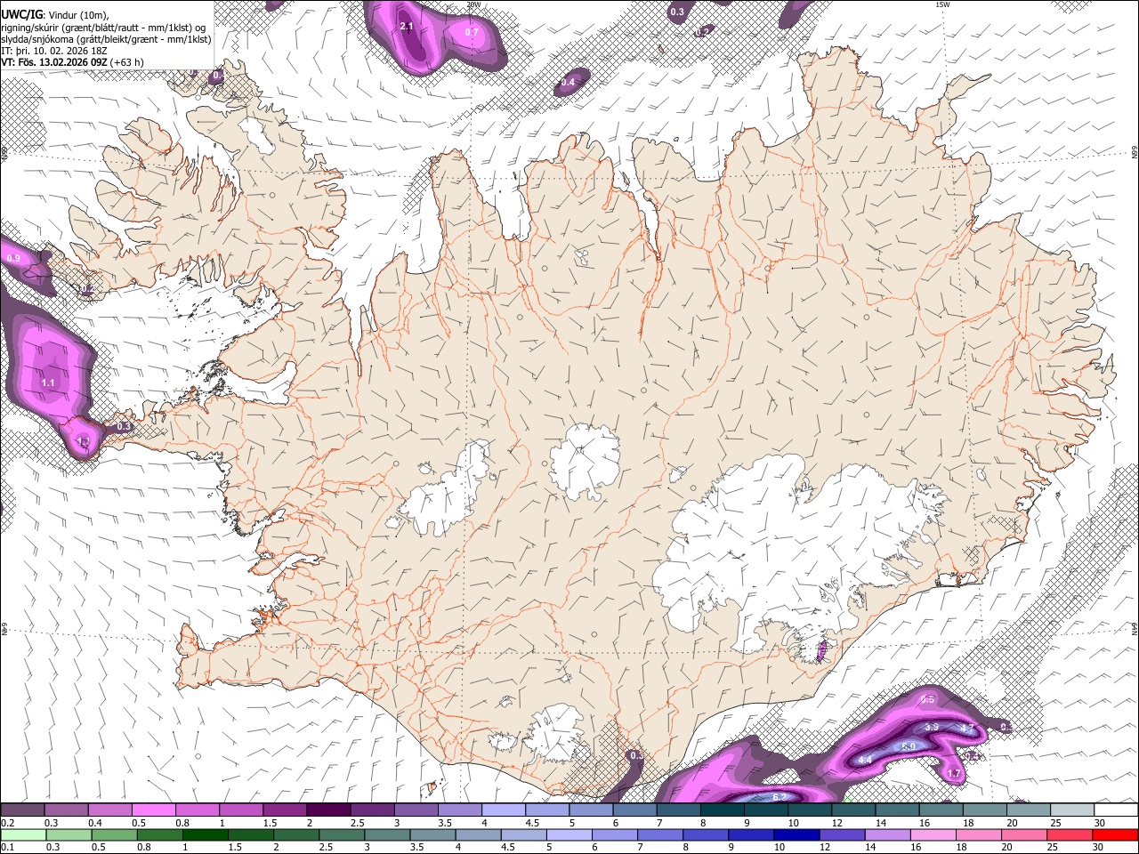
Task: Pick upper legend swatch between 4 and 4.5
Action: coord(504,810)
